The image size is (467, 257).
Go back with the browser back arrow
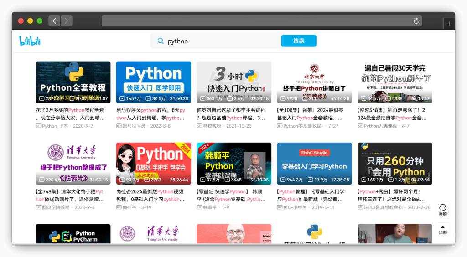pos(54,21)
